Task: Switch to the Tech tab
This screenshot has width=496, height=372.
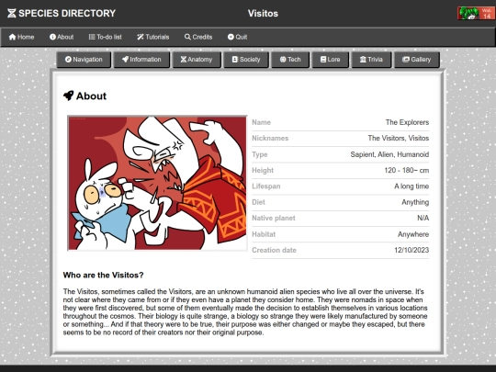Action: pos(290,60)
